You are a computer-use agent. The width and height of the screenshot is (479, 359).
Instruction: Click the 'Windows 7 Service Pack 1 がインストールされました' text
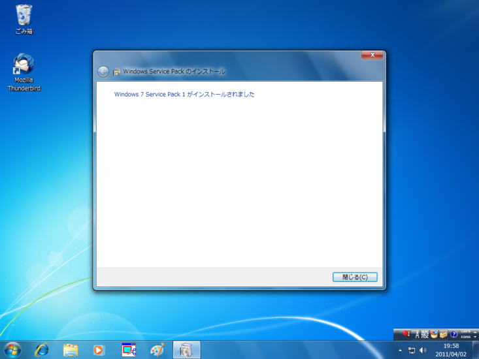tap(184, 94)
